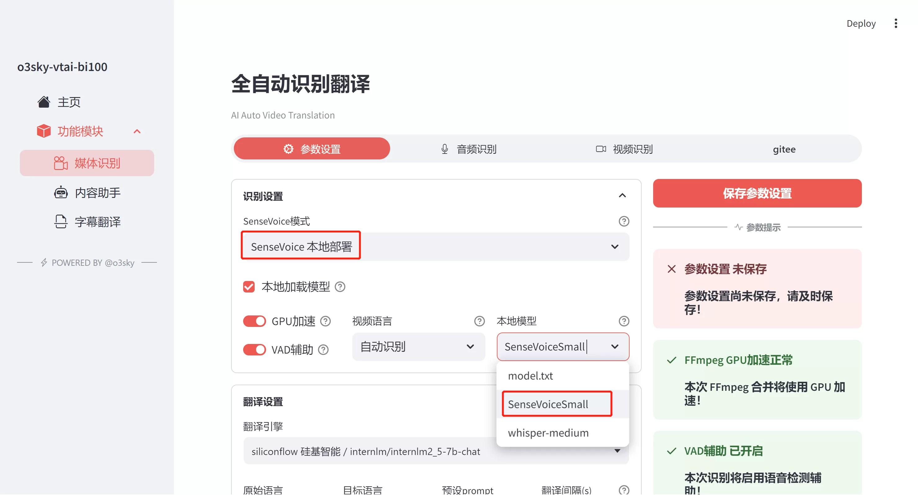Switch to the 视频识别 tab
This screenshot has width=918, height=495.
coord(624,149)
